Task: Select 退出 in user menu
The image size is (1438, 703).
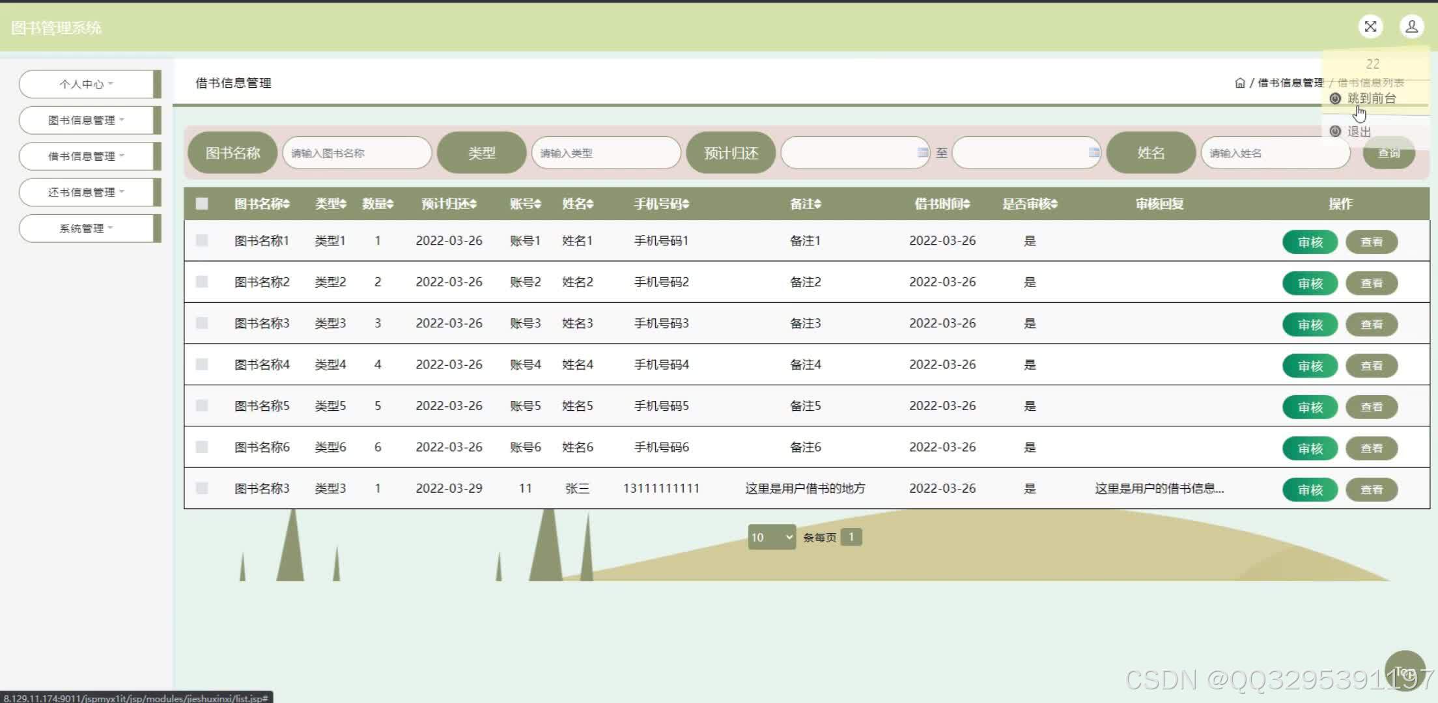Action: point(1359,131)
